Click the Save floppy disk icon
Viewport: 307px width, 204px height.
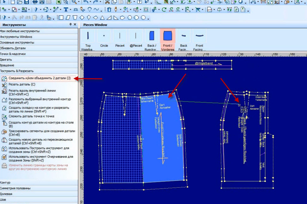pyautogui.click(x=27, y=2)
